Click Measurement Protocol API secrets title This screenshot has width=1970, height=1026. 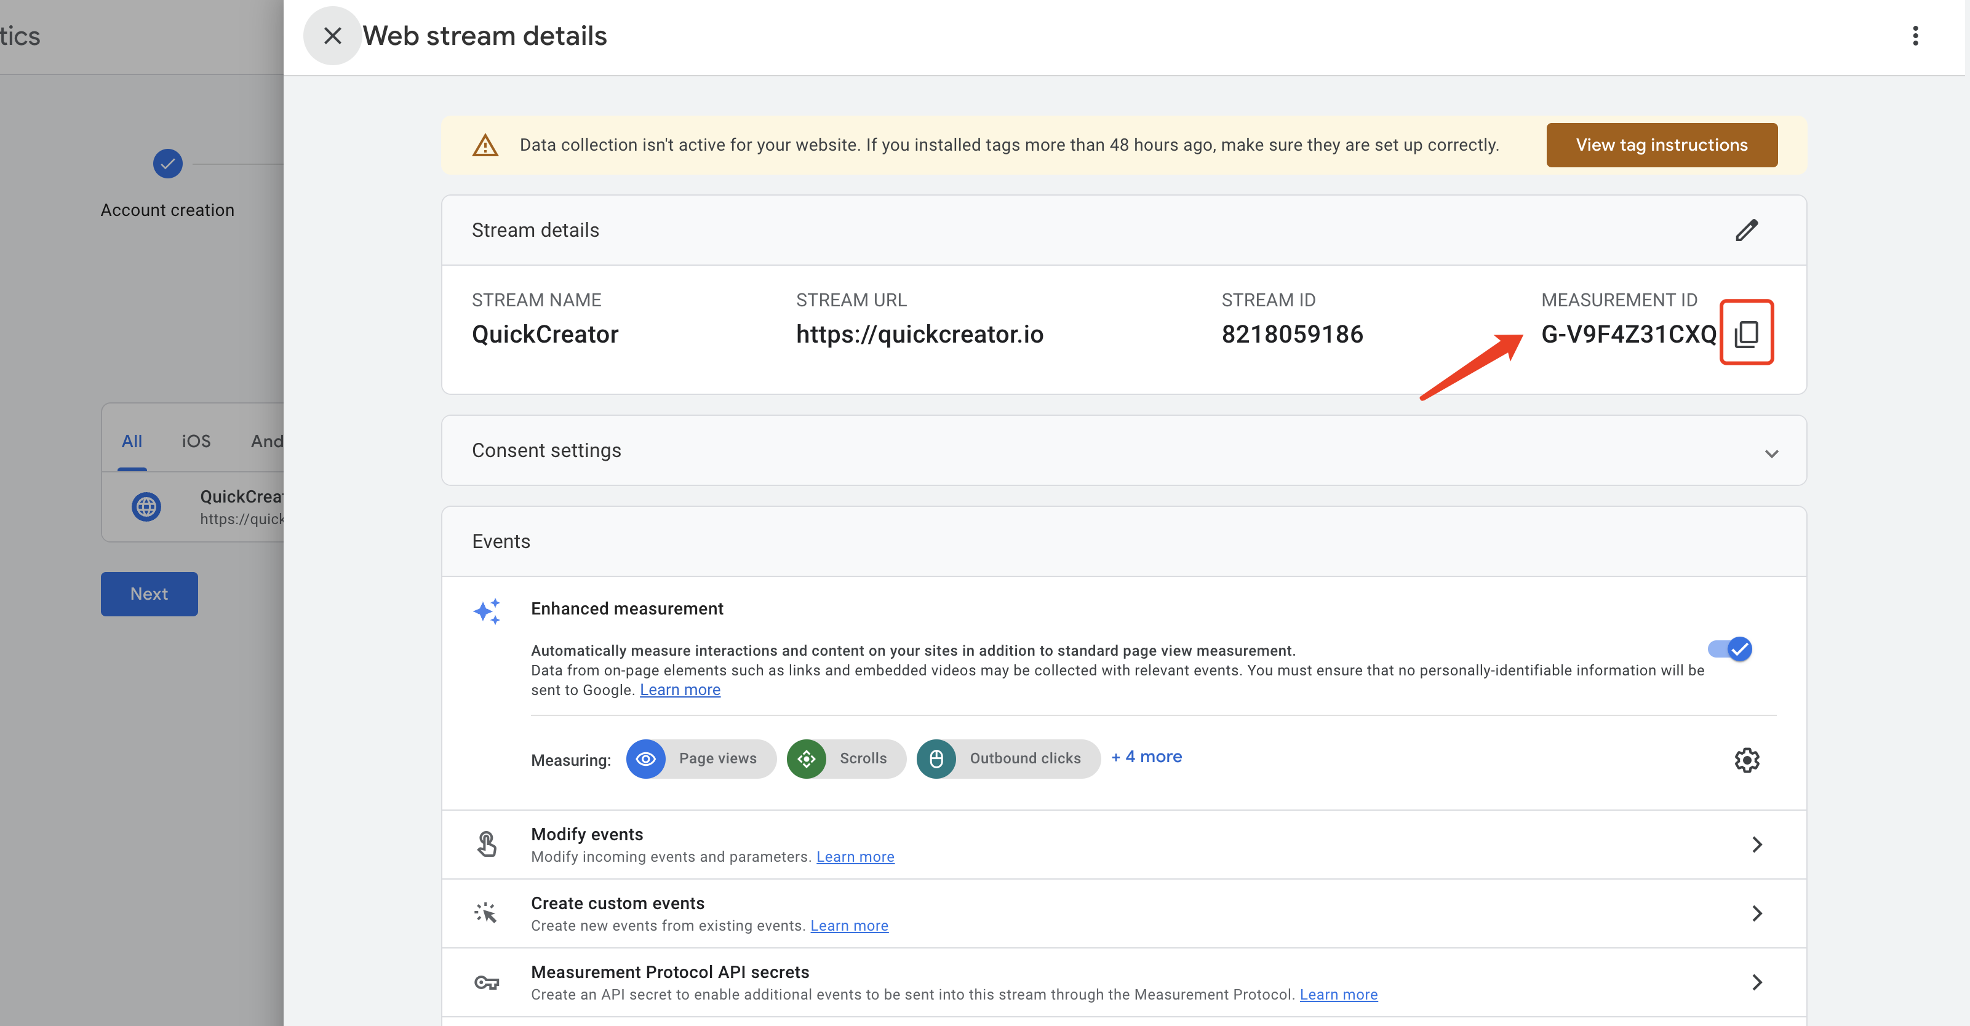[x=670, y=972]
